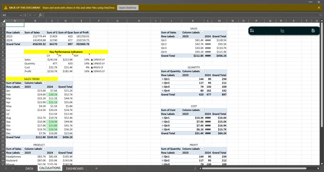This screenshot has width=324, height=172.
Task: Open Row Labels filter in QUANTITY pivot
Action: (x=180, y=75)
